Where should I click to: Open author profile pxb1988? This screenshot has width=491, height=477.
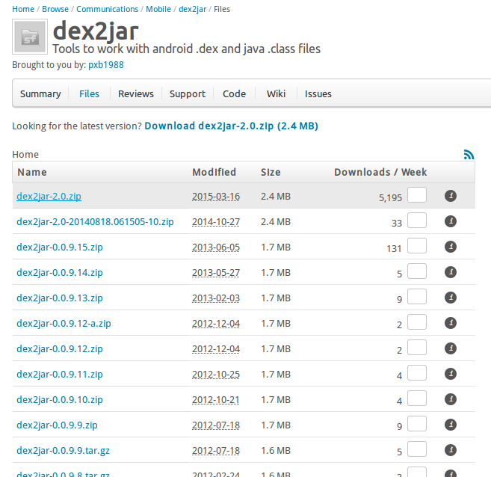106,65
